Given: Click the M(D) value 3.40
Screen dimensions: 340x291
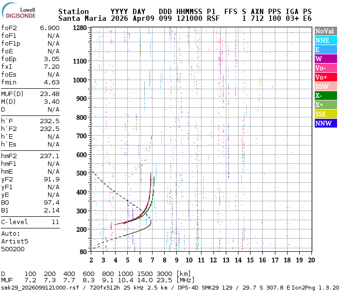Looking at the screenshot, I should tap(51, 101).
